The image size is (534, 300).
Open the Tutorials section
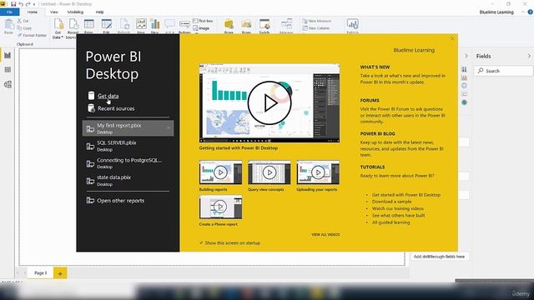point(372,167)
